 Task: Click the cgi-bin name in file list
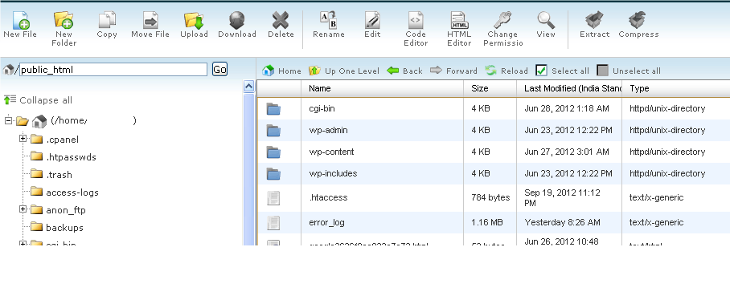pyautogui.click(x=322, y=109)
